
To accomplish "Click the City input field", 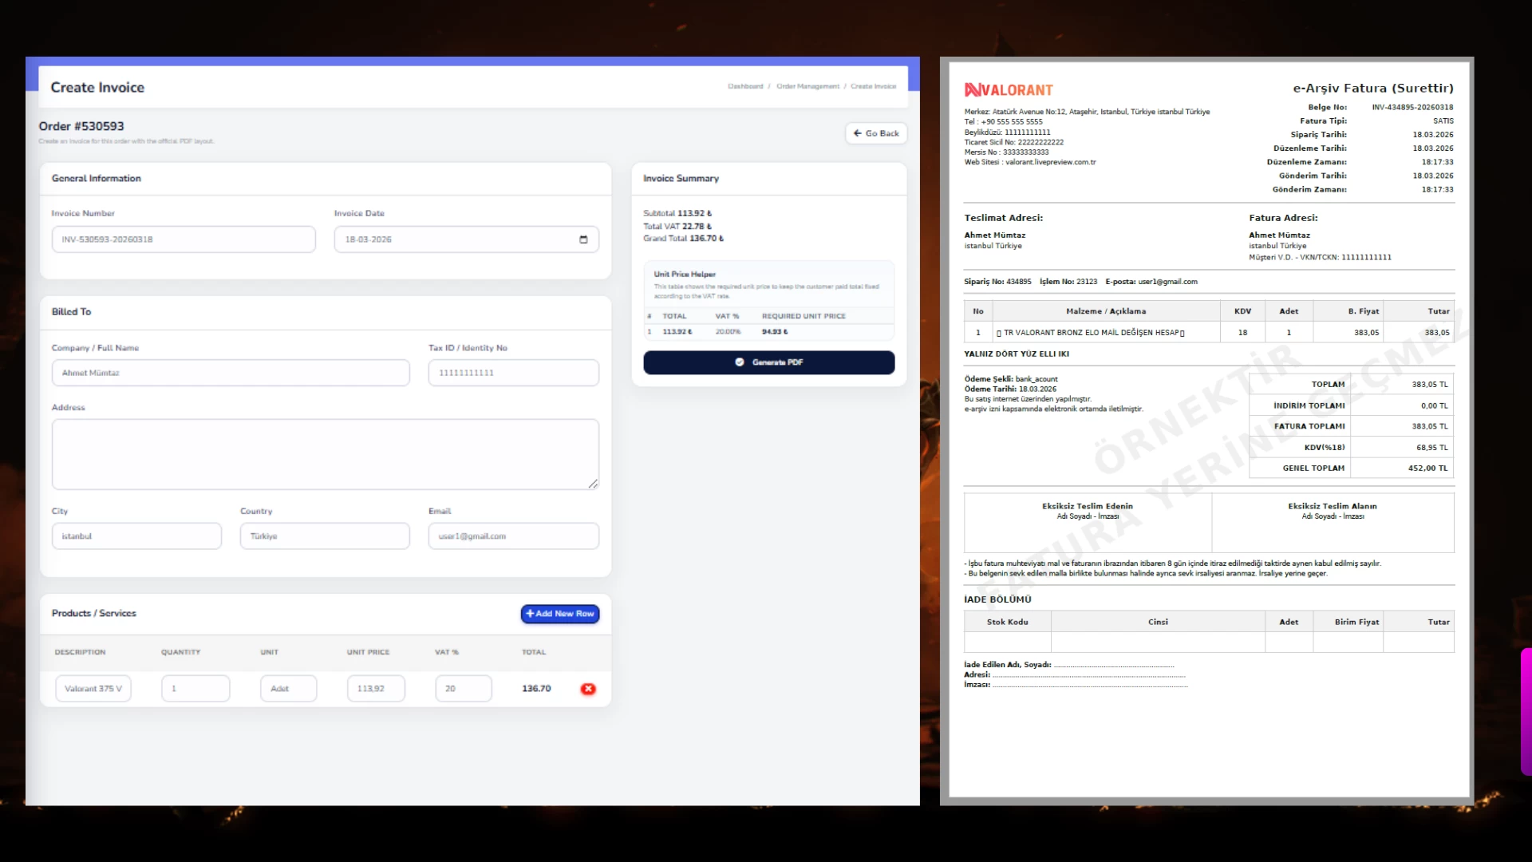I will click(x=136, y=536).
